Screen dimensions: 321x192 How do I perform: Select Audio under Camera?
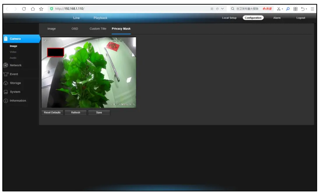(13, 58)
